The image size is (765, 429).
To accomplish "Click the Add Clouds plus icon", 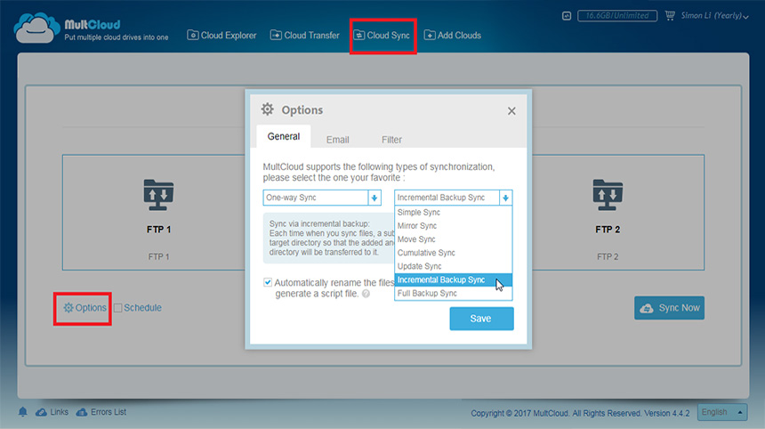I will [430, 35].
